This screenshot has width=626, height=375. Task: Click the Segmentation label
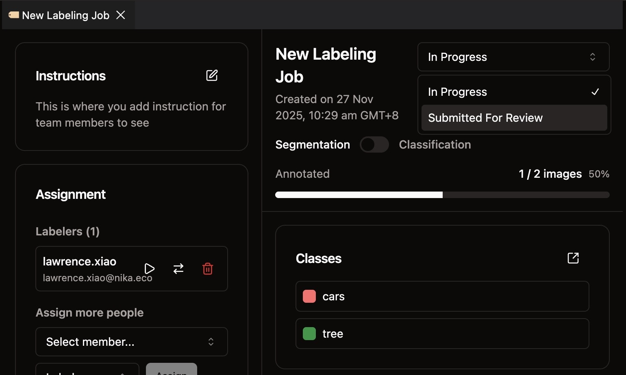(313, 144)
